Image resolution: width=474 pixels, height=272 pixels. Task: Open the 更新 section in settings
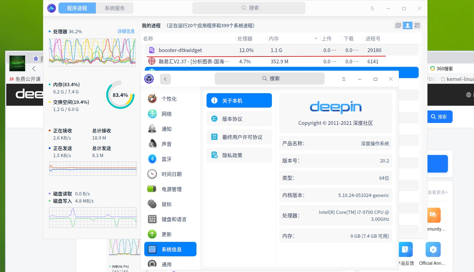tap(167, 234)
